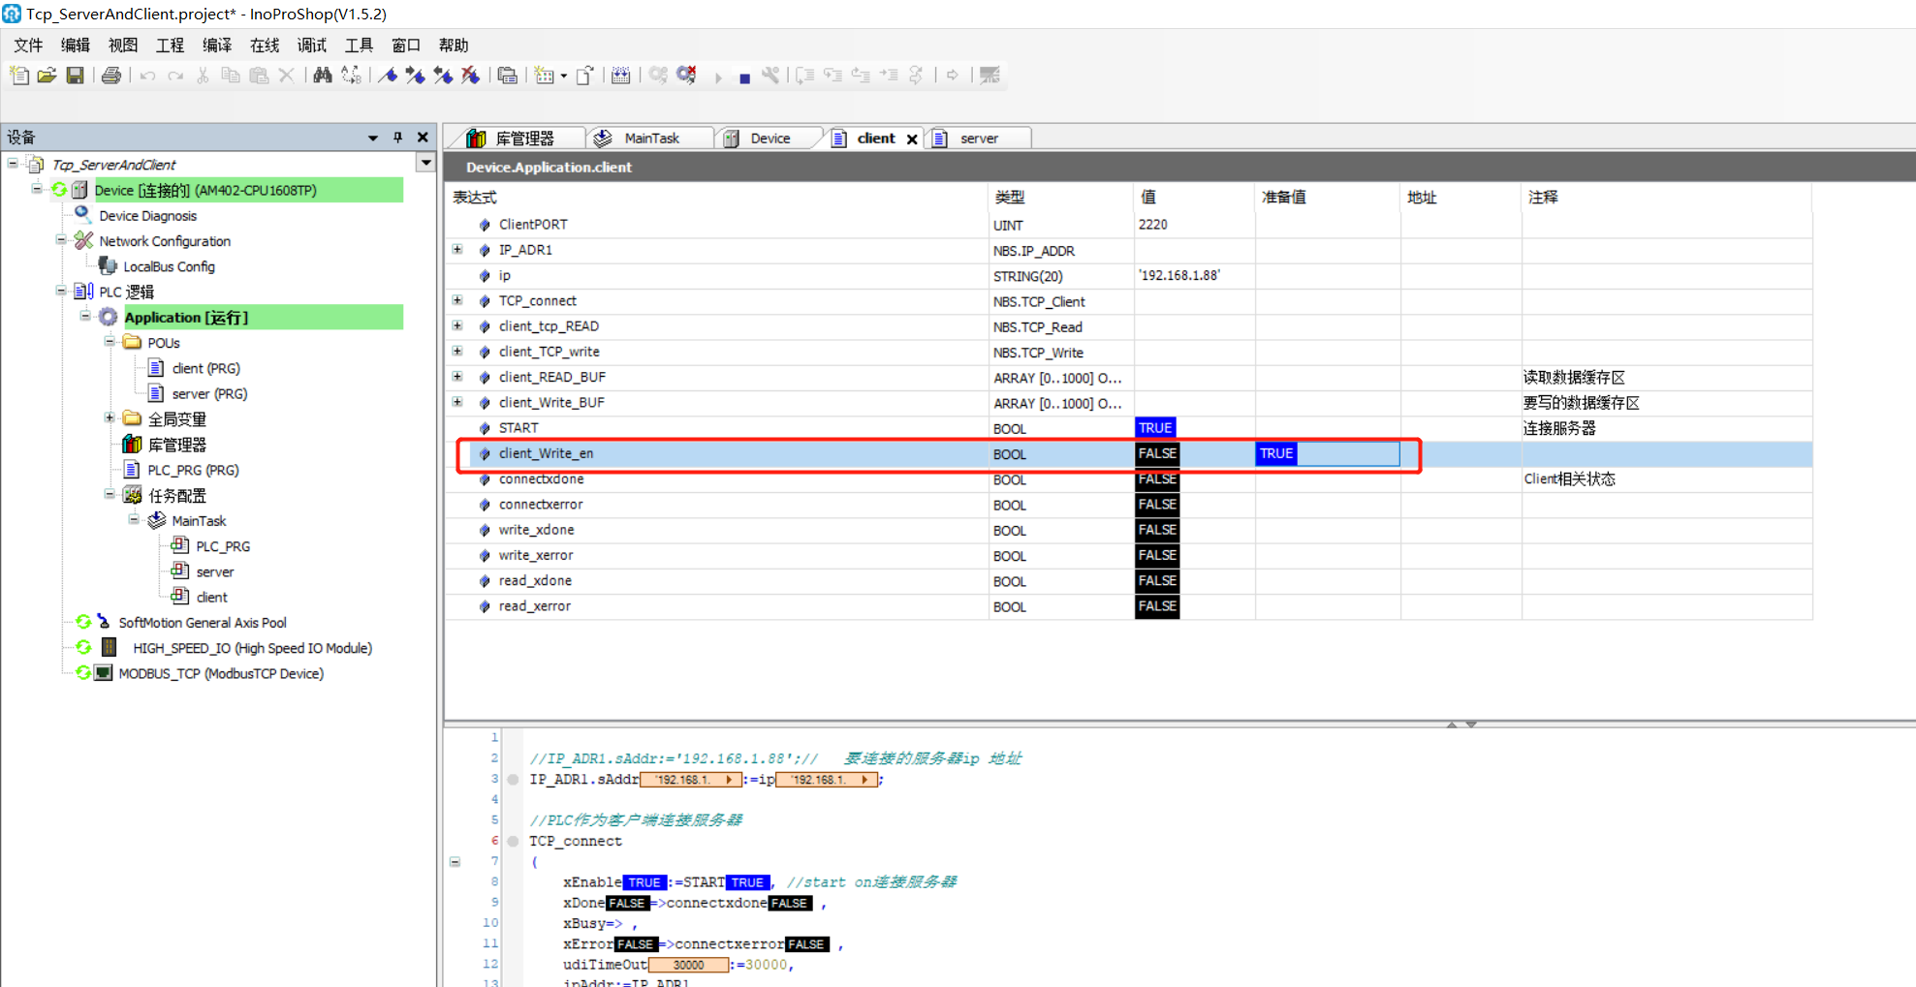Expand the 全局变量 folder
The image size is (1916, 987).
(110, 417)
